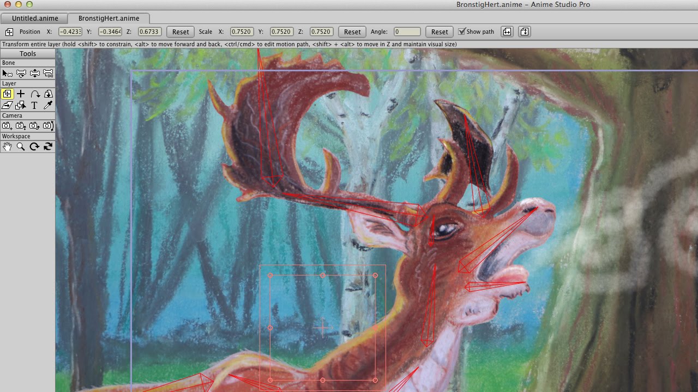
Task: Select the Layer Selector tool
Action: pyautogui.click(x=21, y=106)
